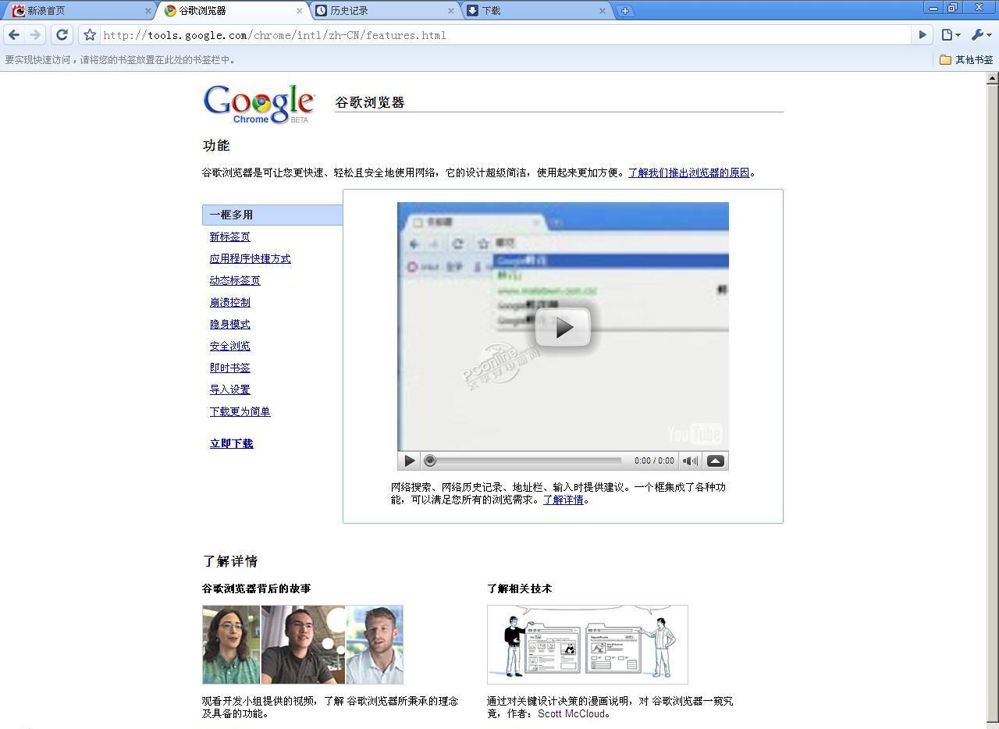Open the 崩溃控制 feature link

point(229,302)
